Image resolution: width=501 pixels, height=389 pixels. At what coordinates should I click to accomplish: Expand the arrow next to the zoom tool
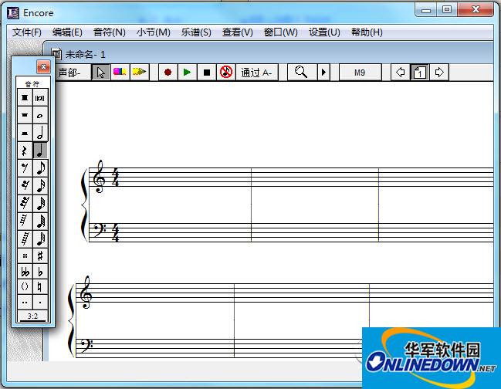(323, 73)
